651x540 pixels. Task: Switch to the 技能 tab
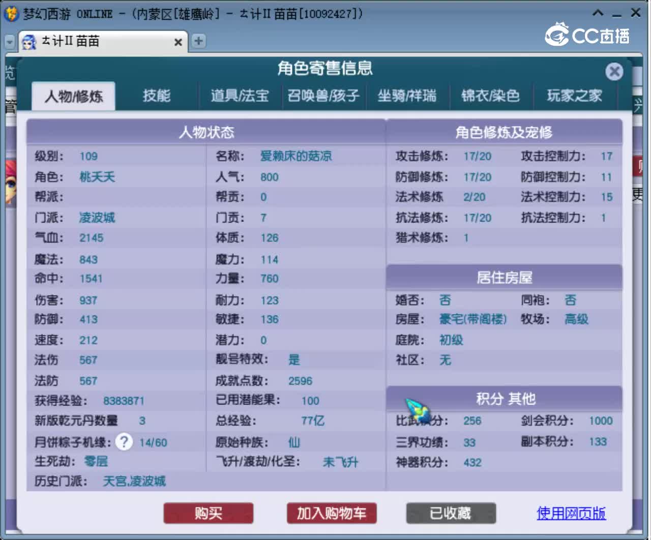[156, 96]
